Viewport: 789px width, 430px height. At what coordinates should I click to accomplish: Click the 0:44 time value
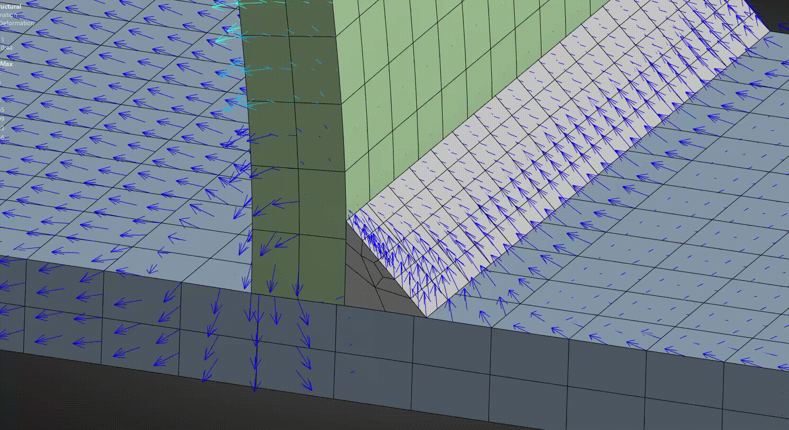[x=6, y=48]
